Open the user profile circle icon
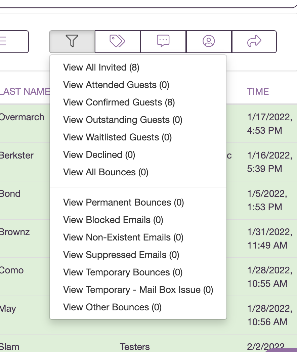Viewport: 297px width, 352px height. pos(209,41)
